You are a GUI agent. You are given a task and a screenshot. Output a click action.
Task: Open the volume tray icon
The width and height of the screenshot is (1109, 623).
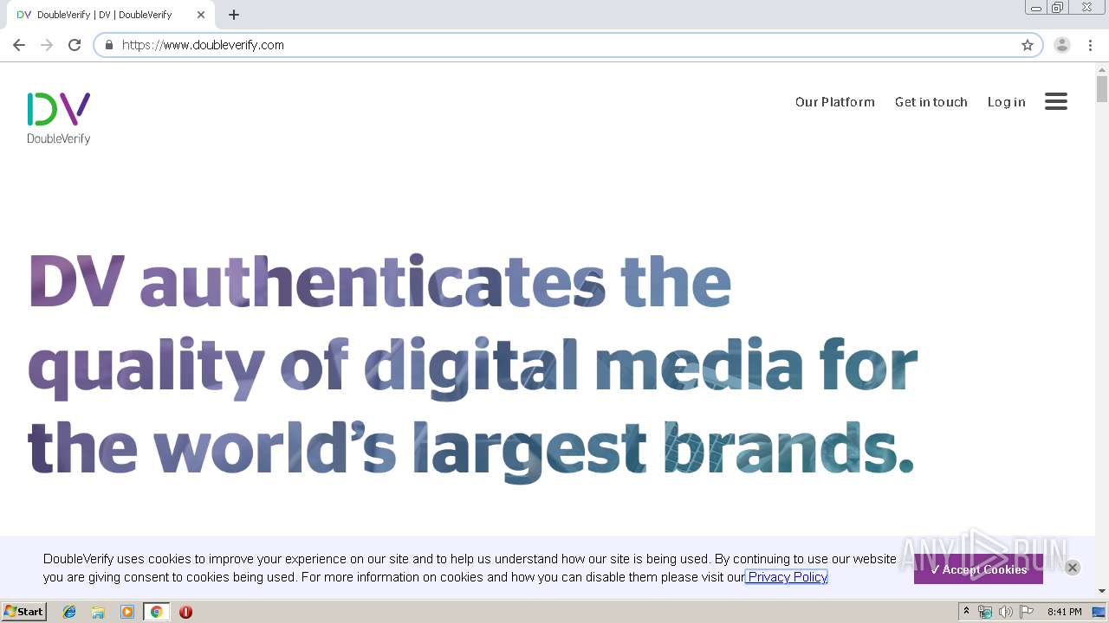(x=1006, y=612)
